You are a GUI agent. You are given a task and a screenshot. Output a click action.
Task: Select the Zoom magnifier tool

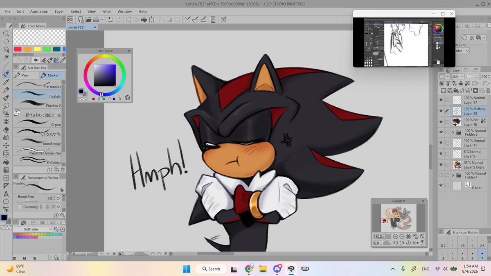pos(6,34)
